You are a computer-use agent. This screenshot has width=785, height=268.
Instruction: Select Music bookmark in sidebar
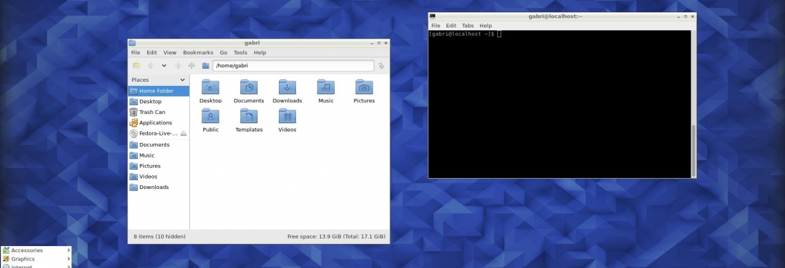pos(158,155)
